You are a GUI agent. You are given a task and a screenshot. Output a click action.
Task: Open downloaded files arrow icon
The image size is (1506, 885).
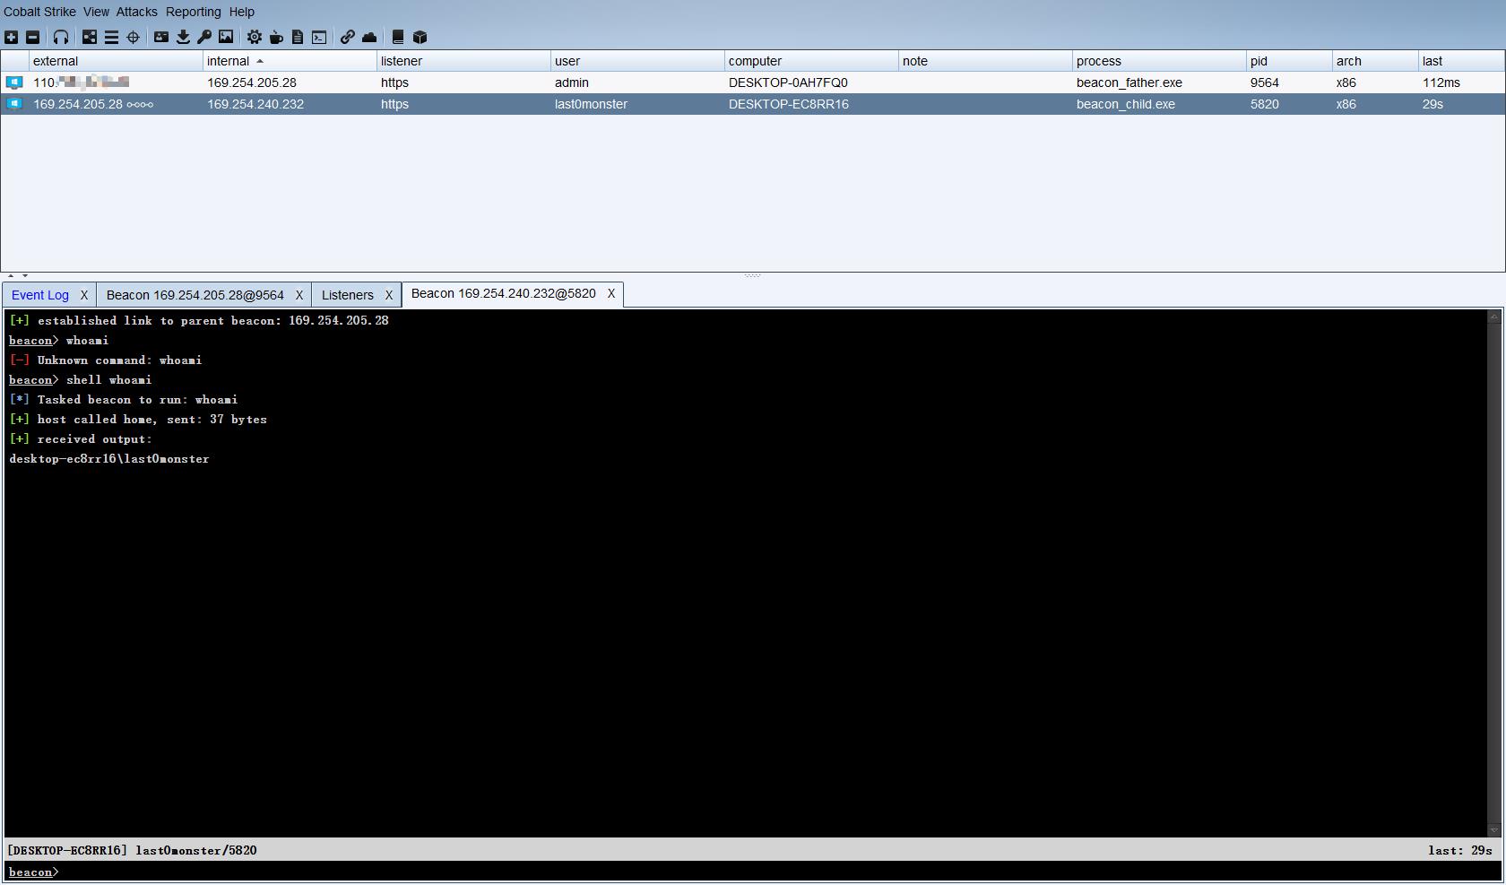pos(183,37)
